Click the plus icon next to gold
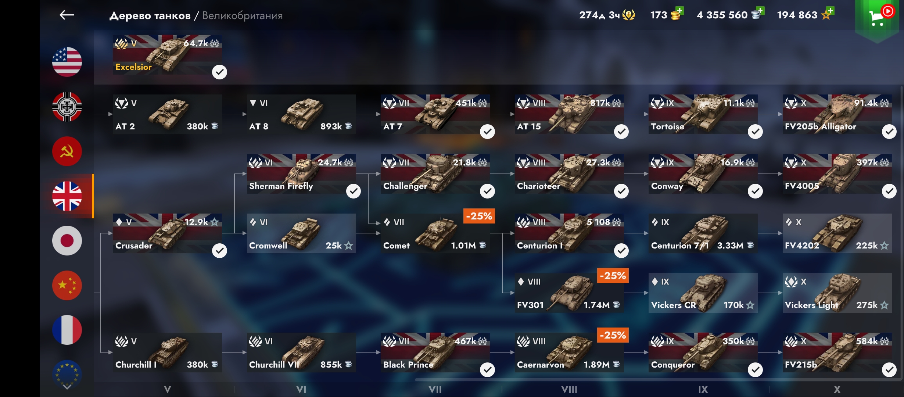 pos(680,10)
